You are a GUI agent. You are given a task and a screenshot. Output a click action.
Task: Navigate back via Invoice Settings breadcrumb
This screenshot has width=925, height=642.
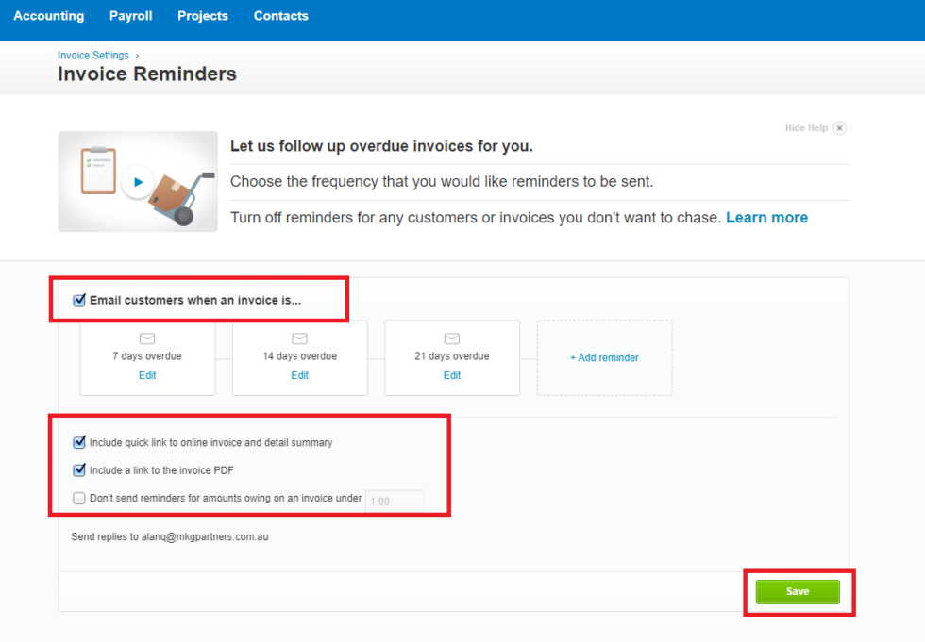[92, 55]
